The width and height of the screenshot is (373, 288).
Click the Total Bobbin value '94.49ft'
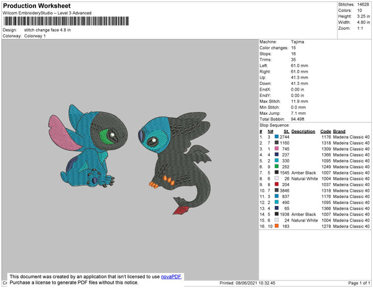pyautogui.click(x=297, y=119)
